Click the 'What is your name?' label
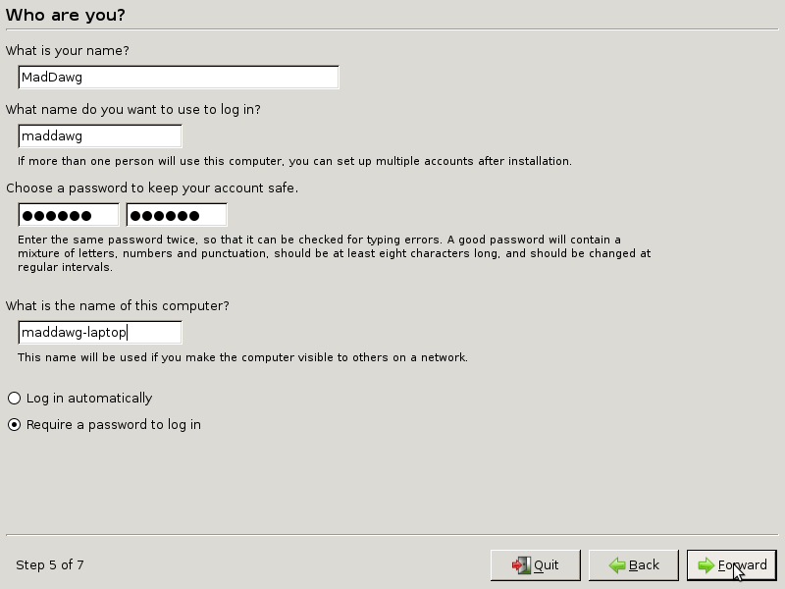Screen dimensions: 785x589 pos(68,51)
